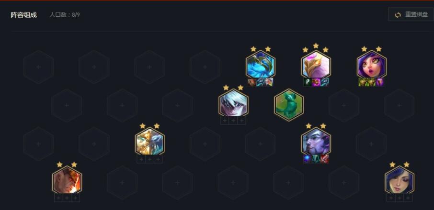434x210 pixels.
Task: Select the bald fiery champion hex
Action: coord(67,180)
